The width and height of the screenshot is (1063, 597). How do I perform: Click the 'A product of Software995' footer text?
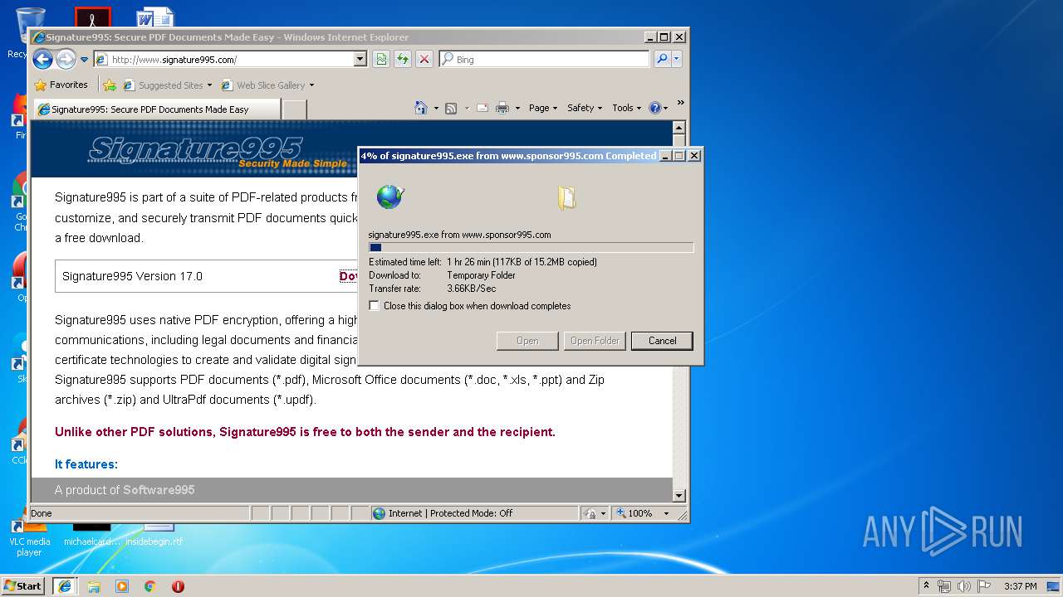125,490
